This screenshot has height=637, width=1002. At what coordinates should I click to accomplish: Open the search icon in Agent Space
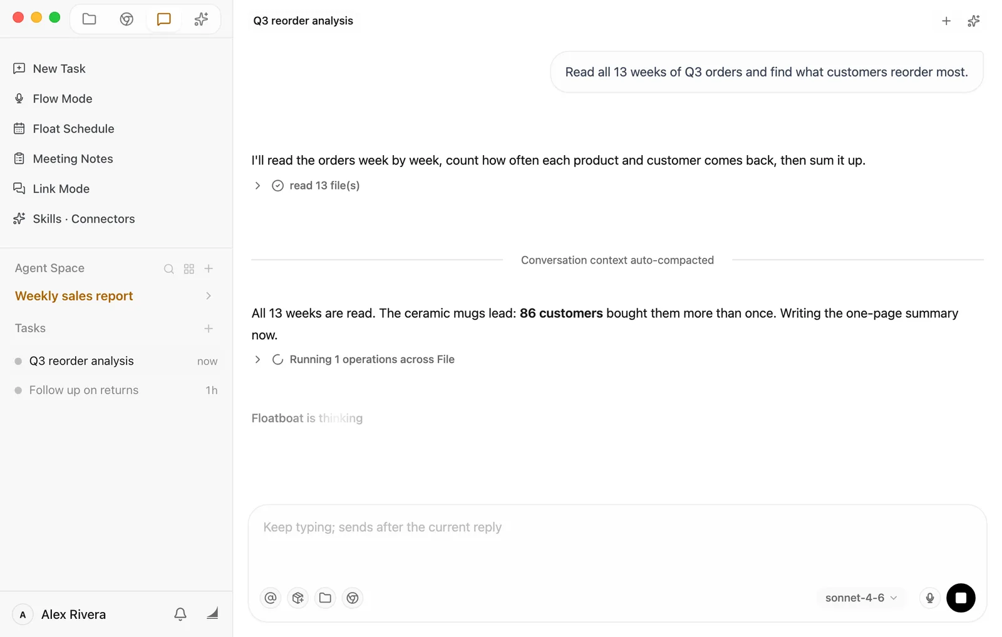pos(169,268)
